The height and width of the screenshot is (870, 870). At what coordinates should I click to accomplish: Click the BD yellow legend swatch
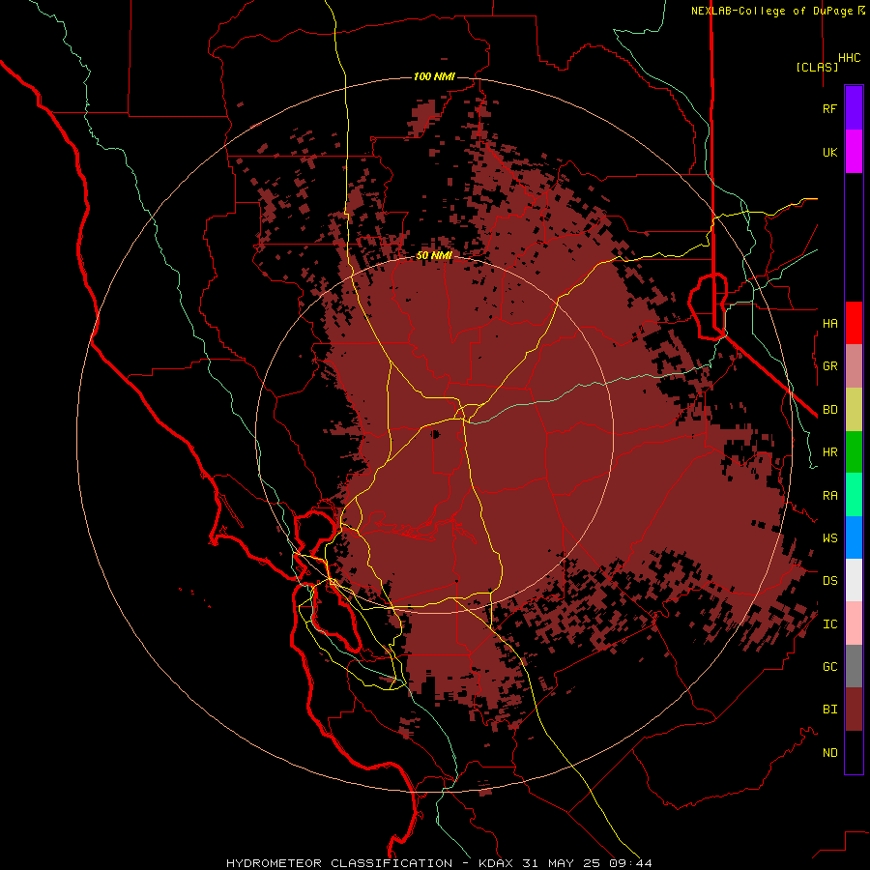(x=854, y=410)
